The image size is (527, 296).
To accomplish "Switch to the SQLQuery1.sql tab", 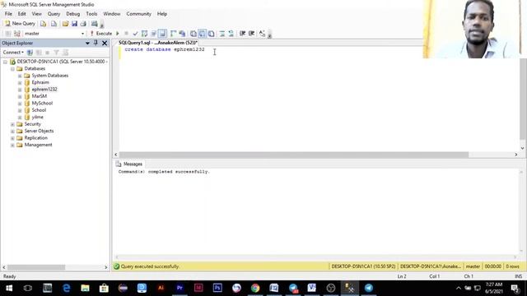I will 158,43.
